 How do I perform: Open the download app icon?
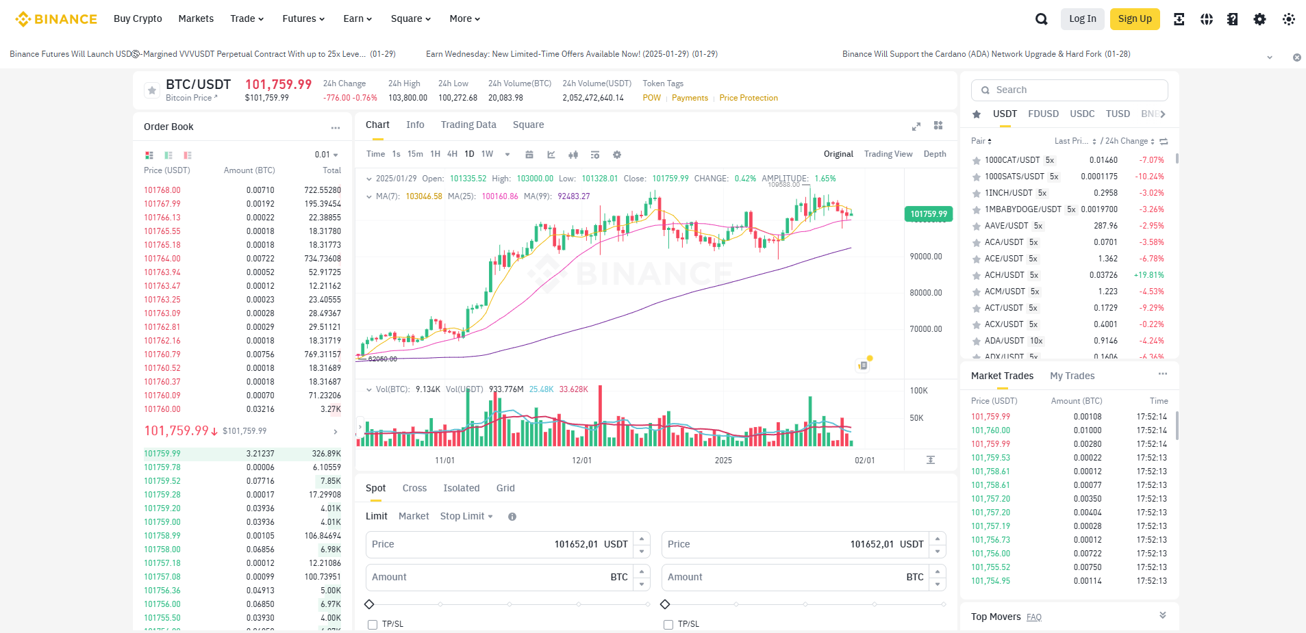tap(1179, 19)
